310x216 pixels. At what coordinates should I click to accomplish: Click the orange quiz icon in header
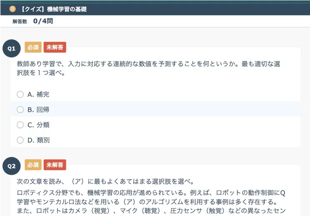pos(12,9)
